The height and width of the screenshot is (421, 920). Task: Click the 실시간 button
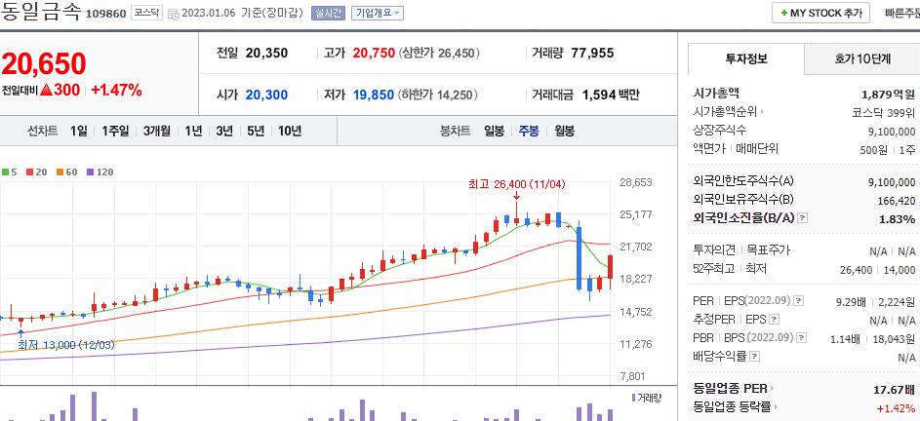pos(328,13)
